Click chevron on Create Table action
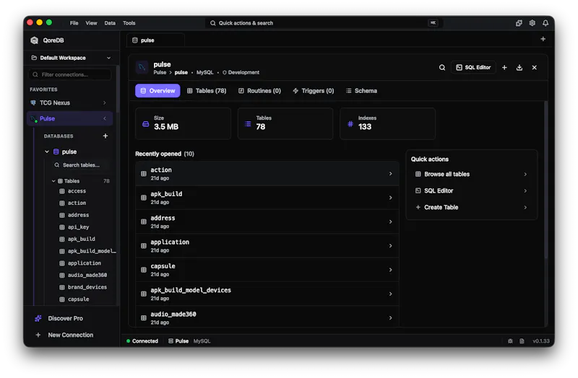This screenshot has width=578, height=378. coord(525,208)
